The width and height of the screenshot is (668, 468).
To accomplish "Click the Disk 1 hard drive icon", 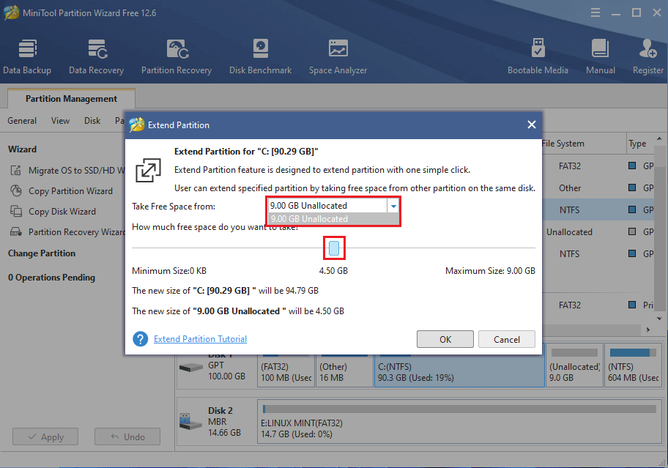I will pos(190,367).
